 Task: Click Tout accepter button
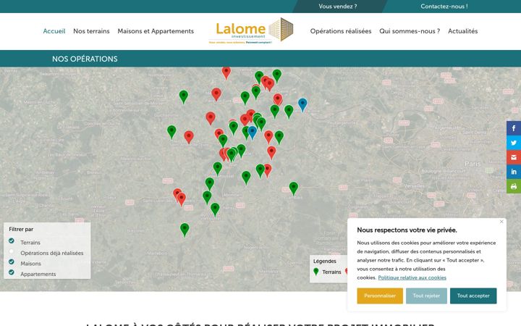[473, 296]
